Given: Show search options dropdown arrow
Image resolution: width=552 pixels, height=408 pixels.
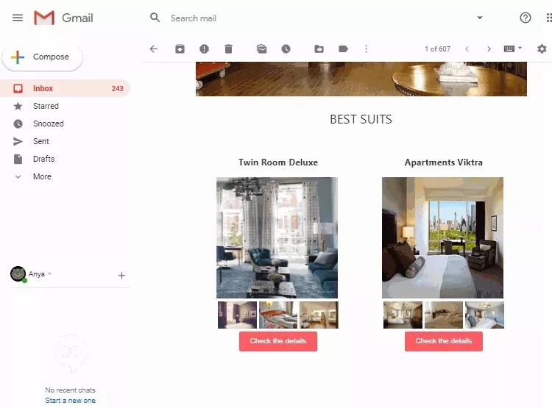Looking at the screenshot, I should click(479, 18).
